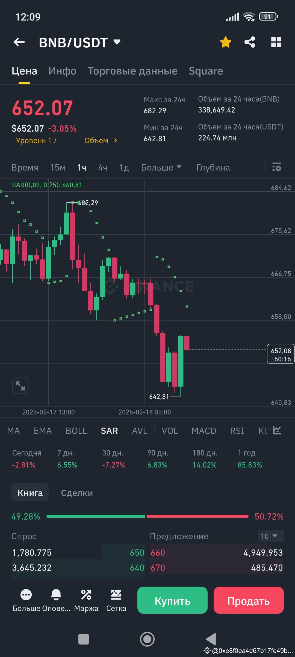
Task: Toggle favorite star for BNB/USDT
Action: pos(225,42)
